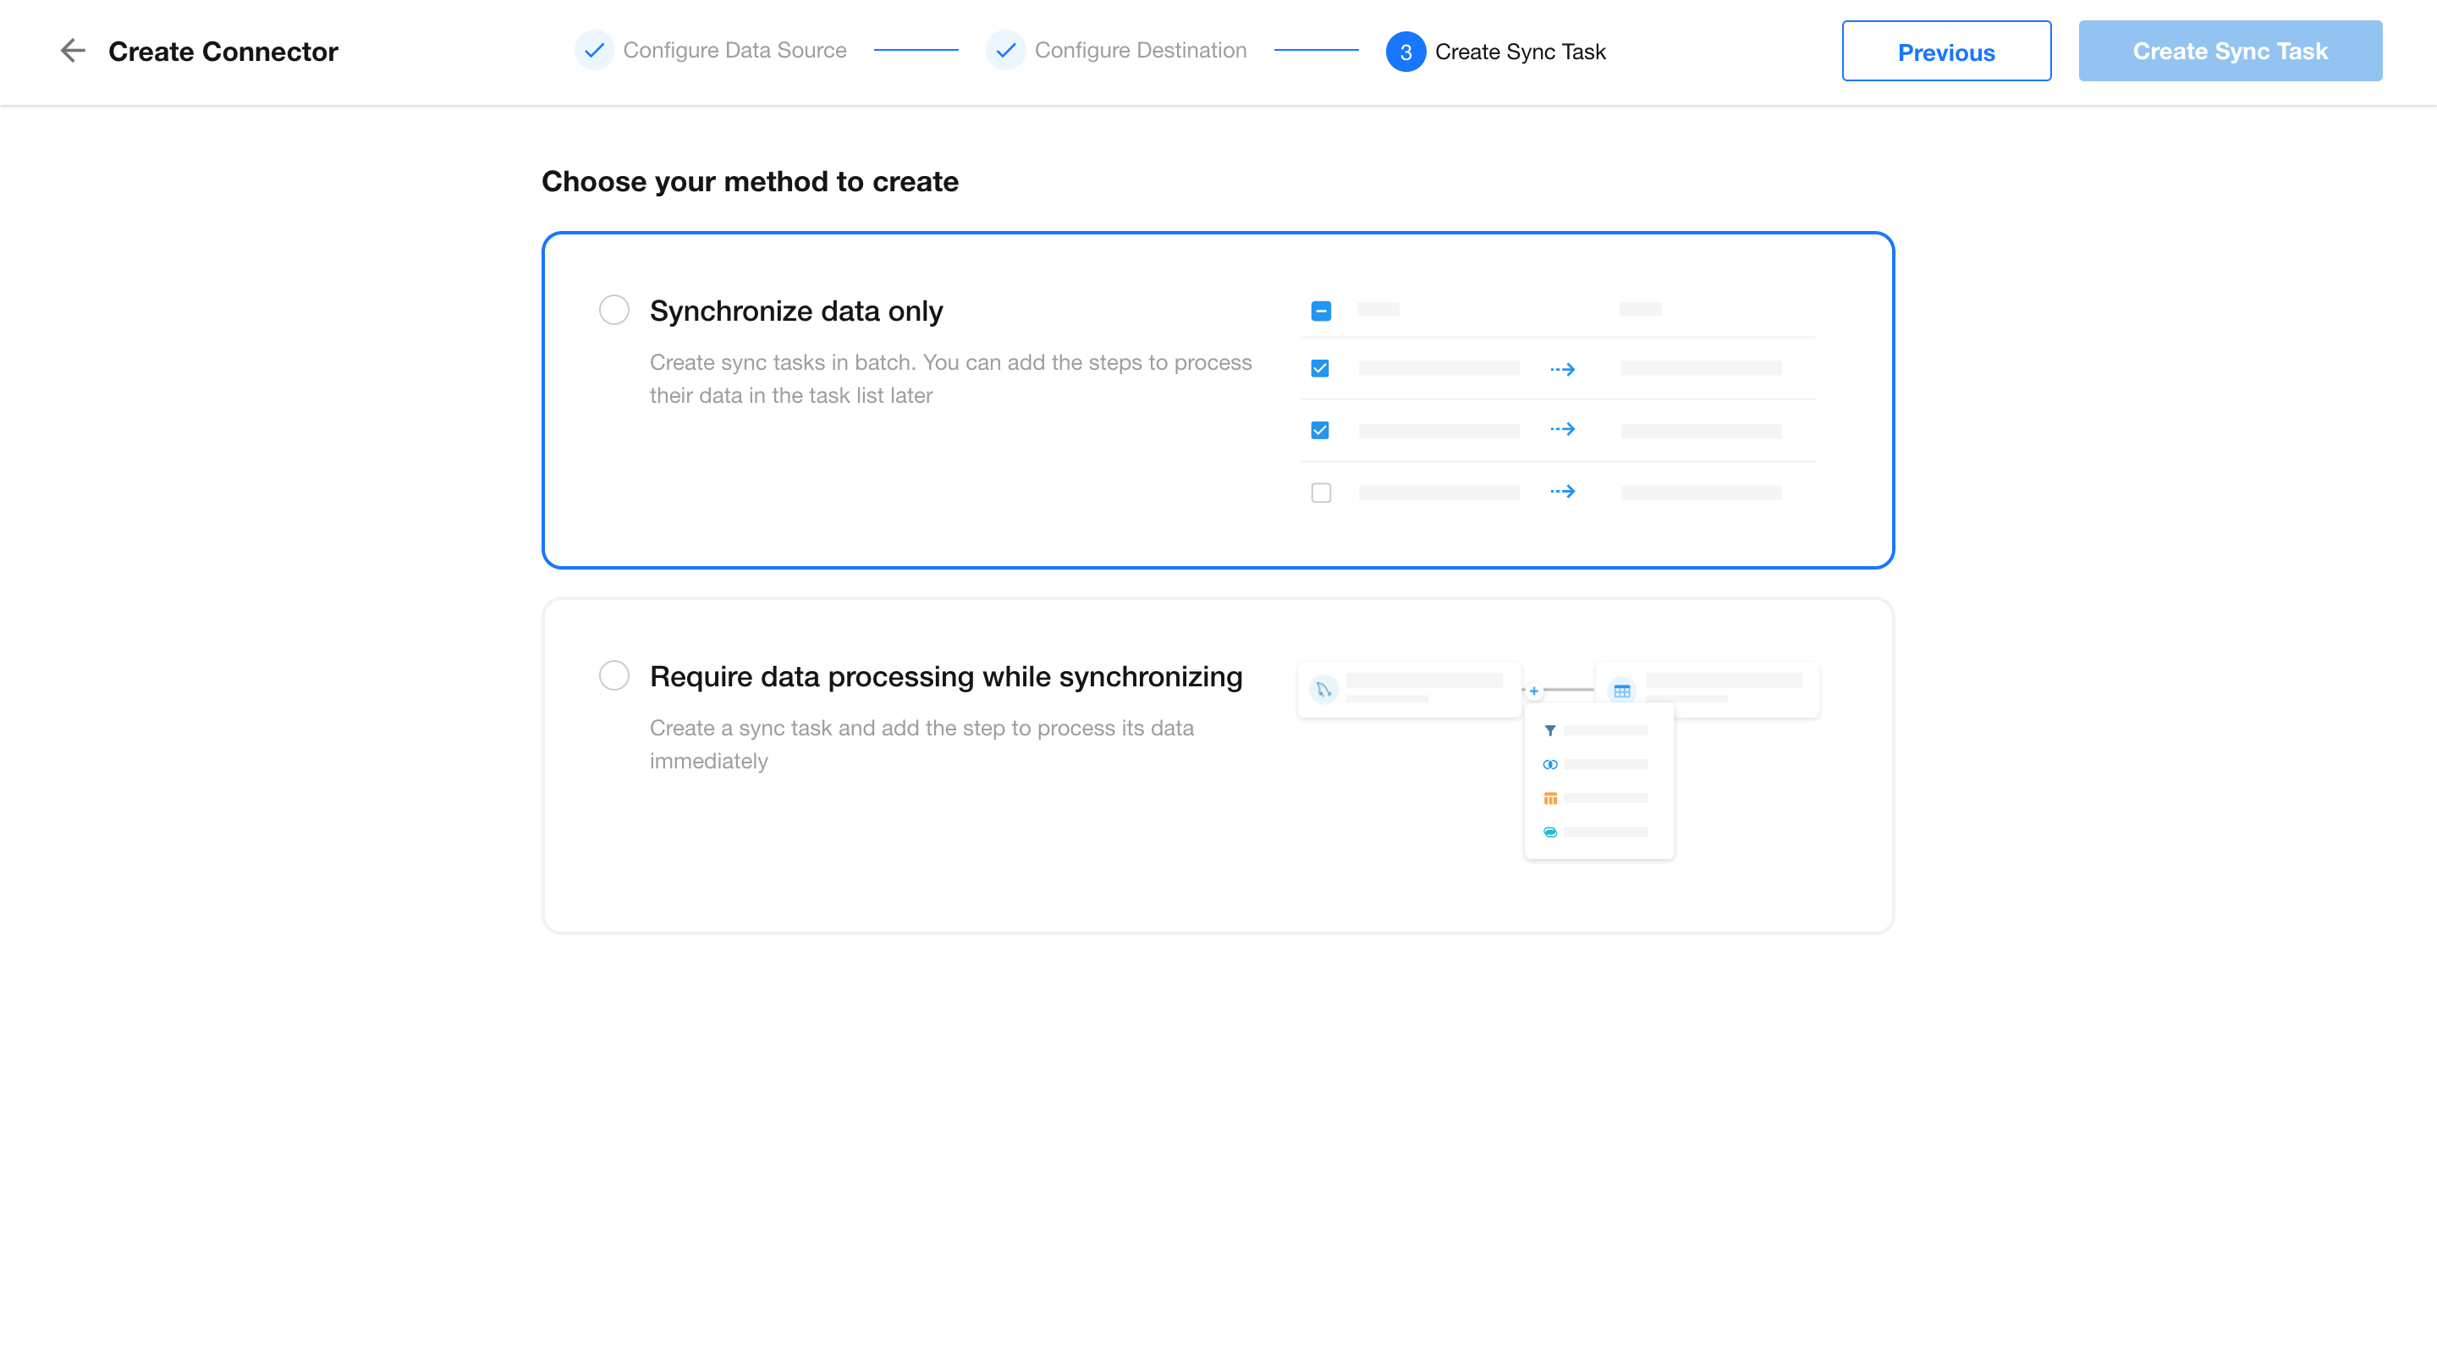The height and width of the screenshot is (1371, 2437).
Task: Click the funnel filter icon
Action: click(1549, 730)
